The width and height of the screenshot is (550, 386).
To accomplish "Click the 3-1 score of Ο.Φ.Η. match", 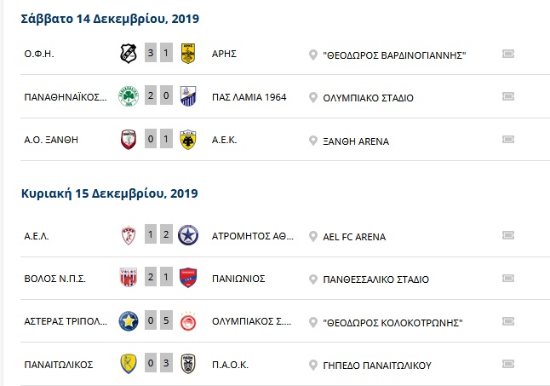I will point(158,53).
